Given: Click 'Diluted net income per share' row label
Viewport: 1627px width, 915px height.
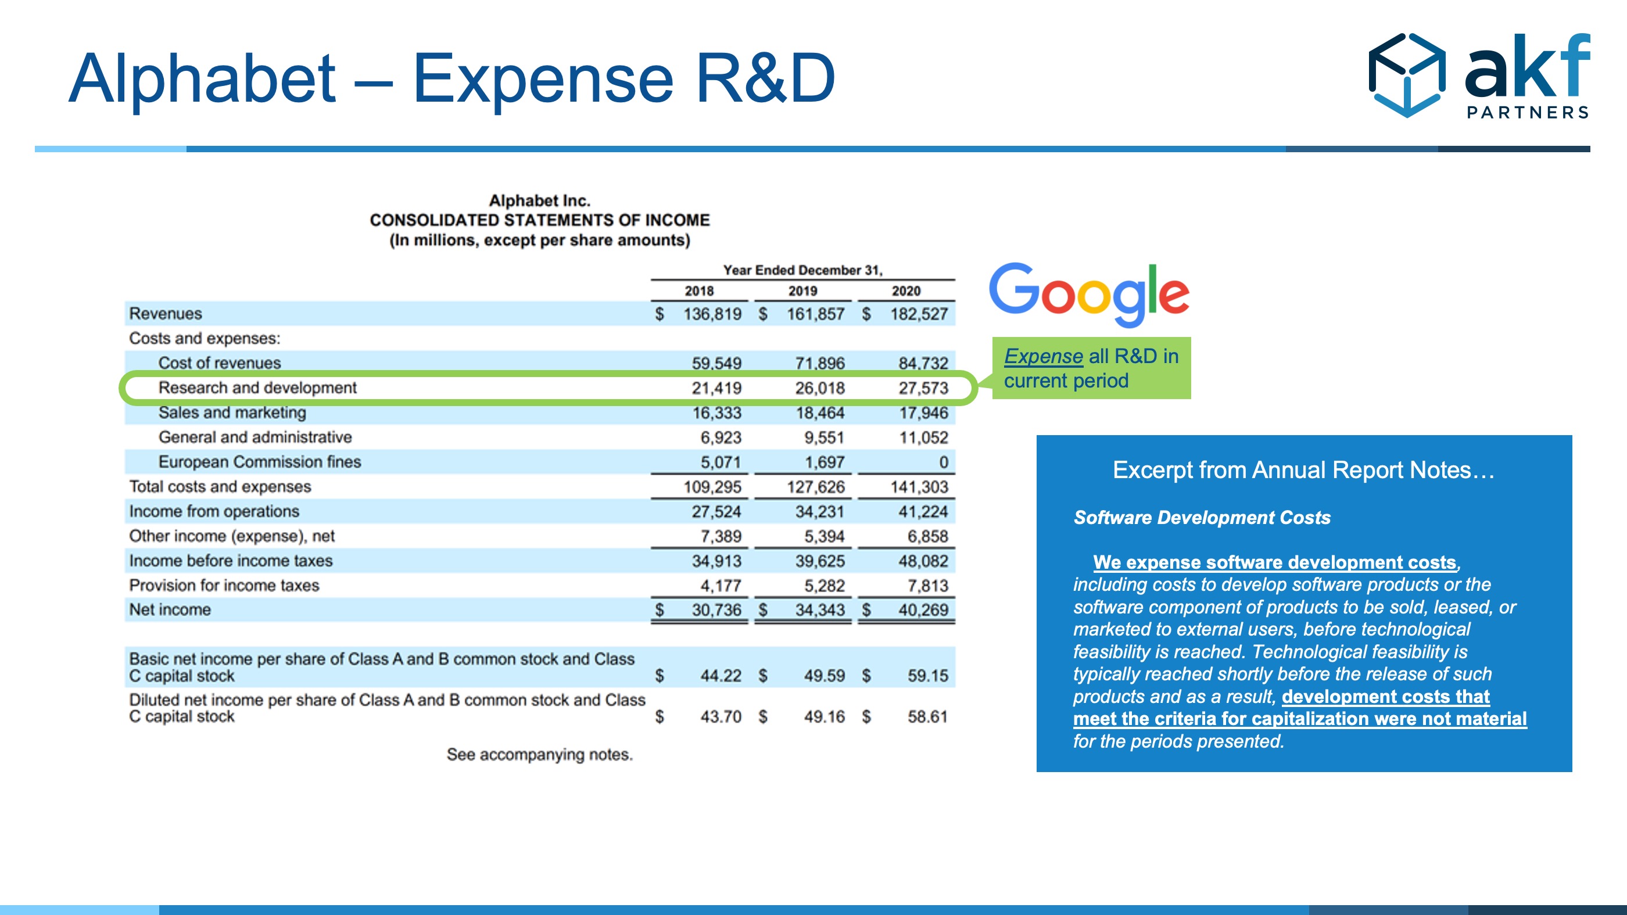Looking at the screenshot, I should 387,708.
